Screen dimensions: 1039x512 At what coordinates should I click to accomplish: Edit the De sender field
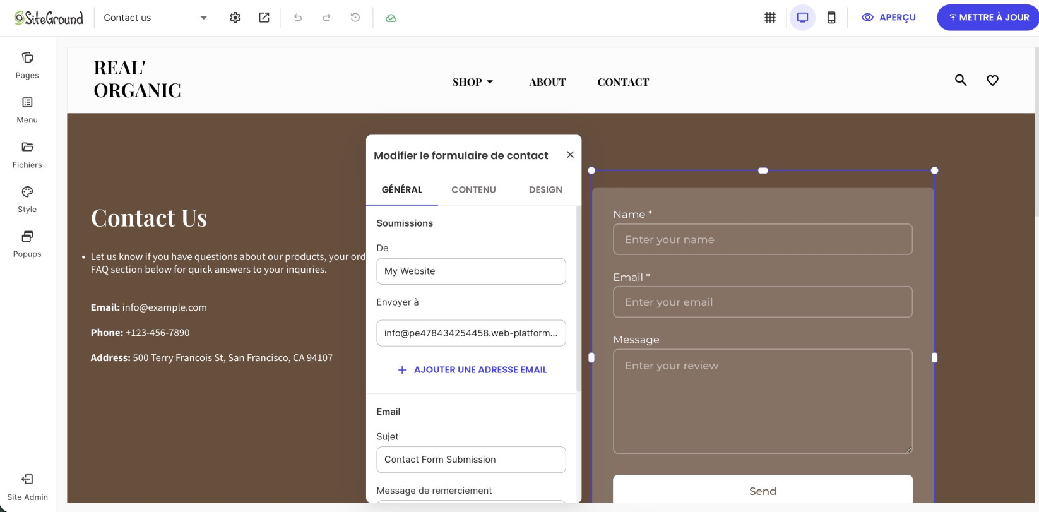coord(471,271)
